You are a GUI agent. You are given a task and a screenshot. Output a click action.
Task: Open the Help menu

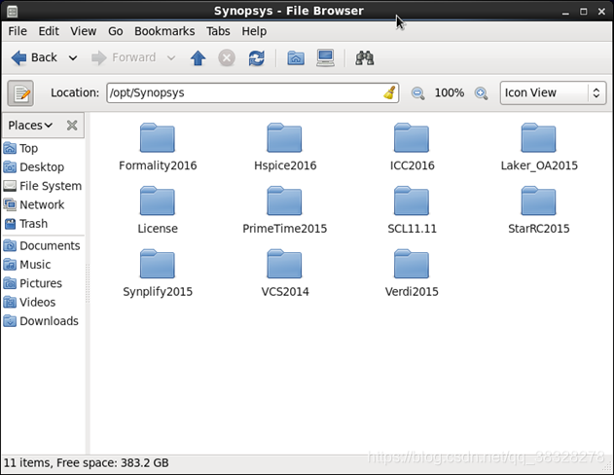[x=254, y=31]
